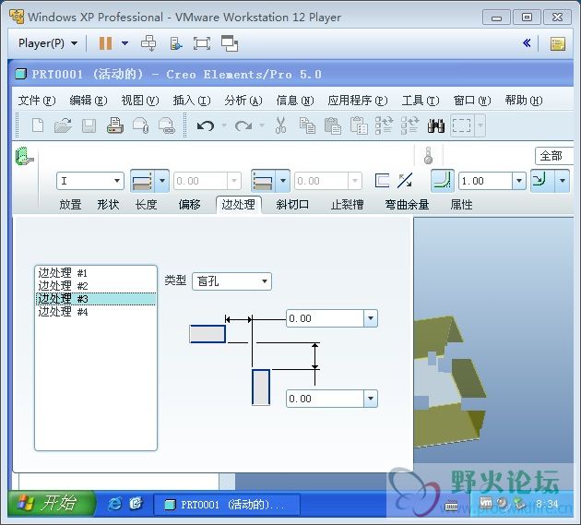
Task: Open the 文件(F) menu
Action: tap(37, 100)
